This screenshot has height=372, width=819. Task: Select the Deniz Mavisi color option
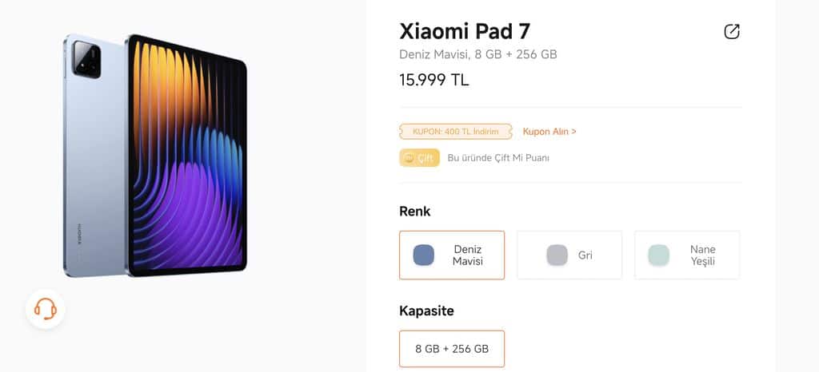[x=452, y=255]
